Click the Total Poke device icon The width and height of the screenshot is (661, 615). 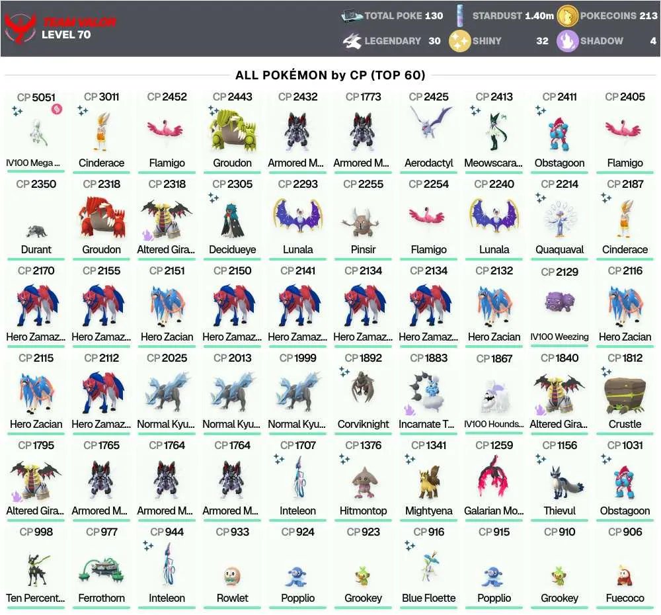[352, 16]
